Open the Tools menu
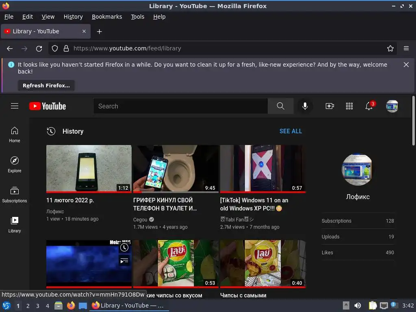Screen dimensions: 416x312 click(137, 17)
